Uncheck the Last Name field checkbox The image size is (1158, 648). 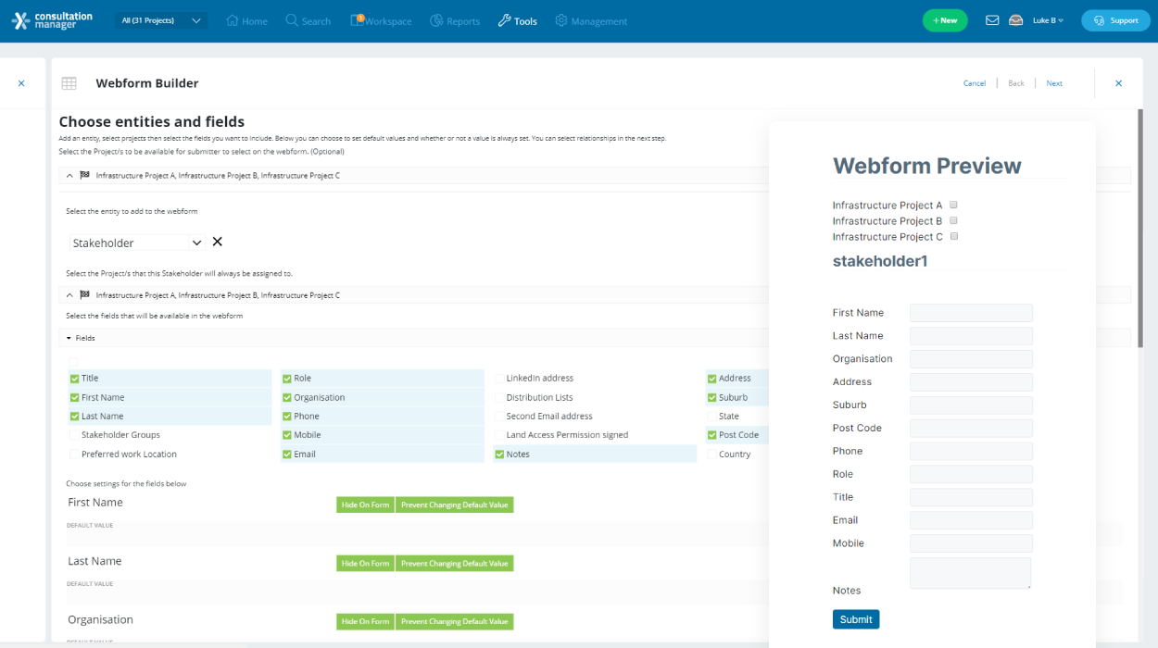[74, 417]
